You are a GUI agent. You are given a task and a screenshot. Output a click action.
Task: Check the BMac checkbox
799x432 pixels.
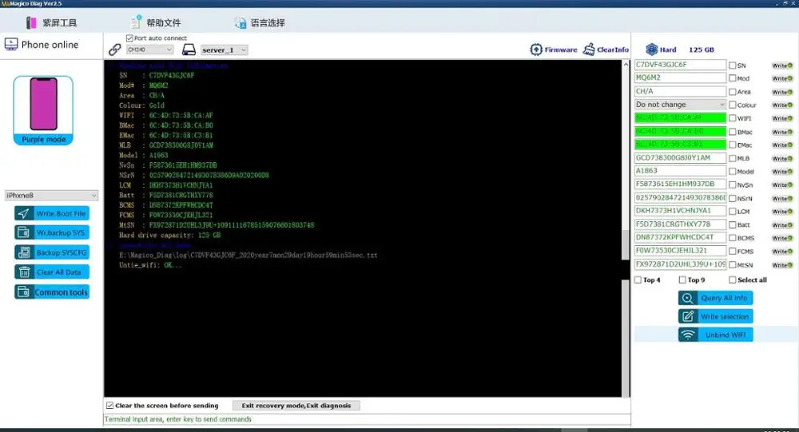point(732,132)
